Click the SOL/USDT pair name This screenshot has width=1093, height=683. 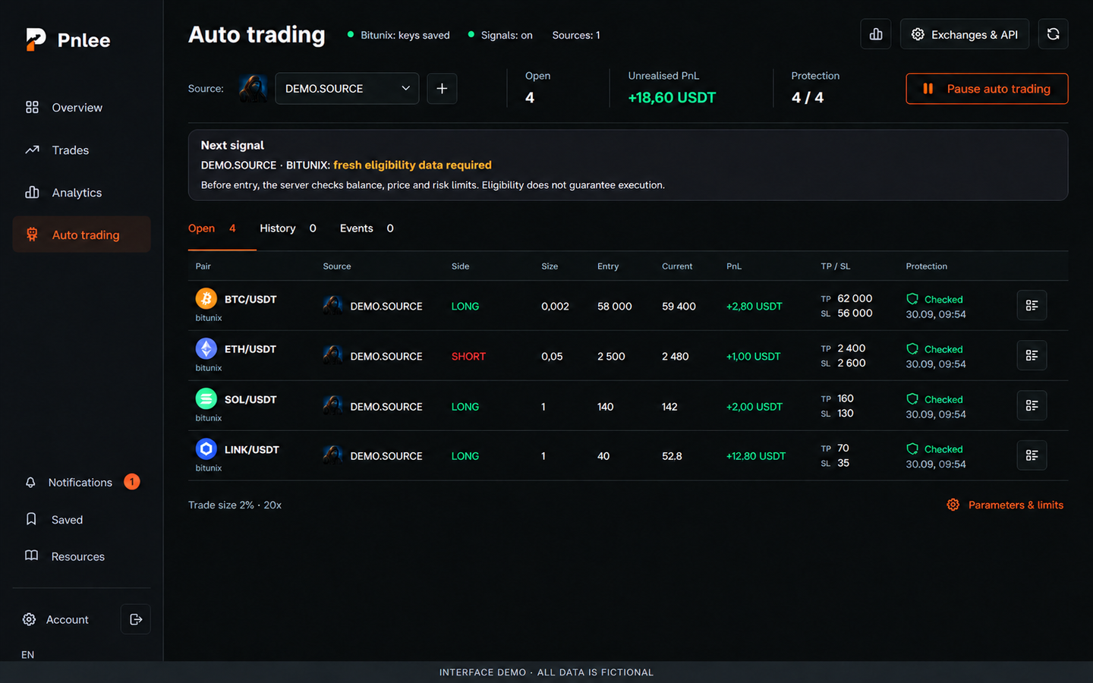coord(250,399)
